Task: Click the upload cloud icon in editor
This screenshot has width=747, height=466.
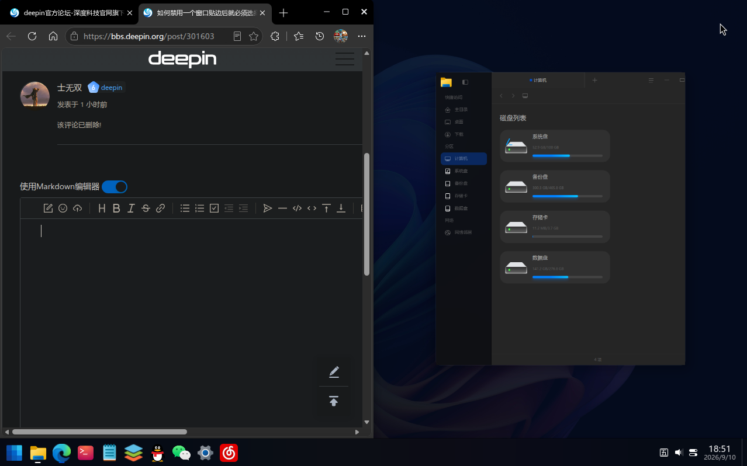Action: (x=77, y=208)
